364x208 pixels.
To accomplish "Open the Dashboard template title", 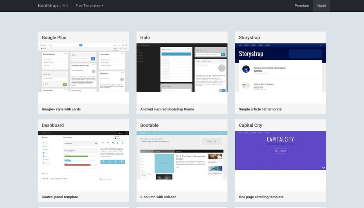I will coord(53,125).
